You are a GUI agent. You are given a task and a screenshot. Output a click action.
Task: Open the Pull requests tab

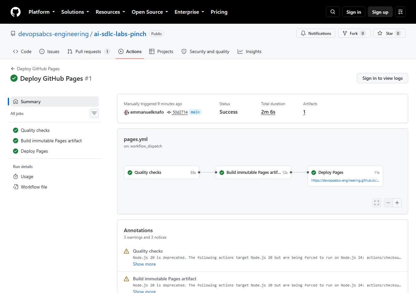pyautogui.click(x=89, y=51)
